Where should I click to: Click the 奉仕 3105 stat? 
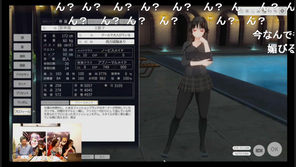[113, 85]
